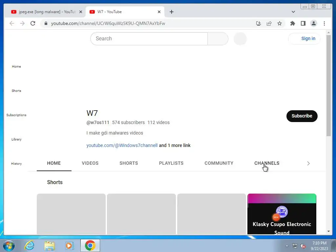Click the network icon in system tray
The width and height of the screenshot is (336, 252).
[295, 246]
